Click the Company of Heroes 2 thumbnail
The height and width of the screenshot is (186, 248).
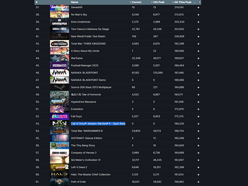[60, 153]
